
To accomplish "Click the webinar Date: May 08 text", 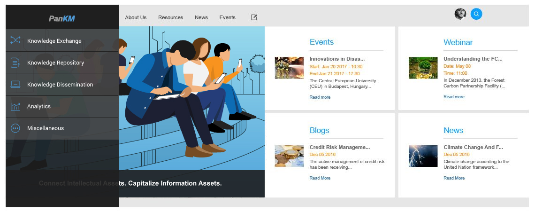I will 457,66.
